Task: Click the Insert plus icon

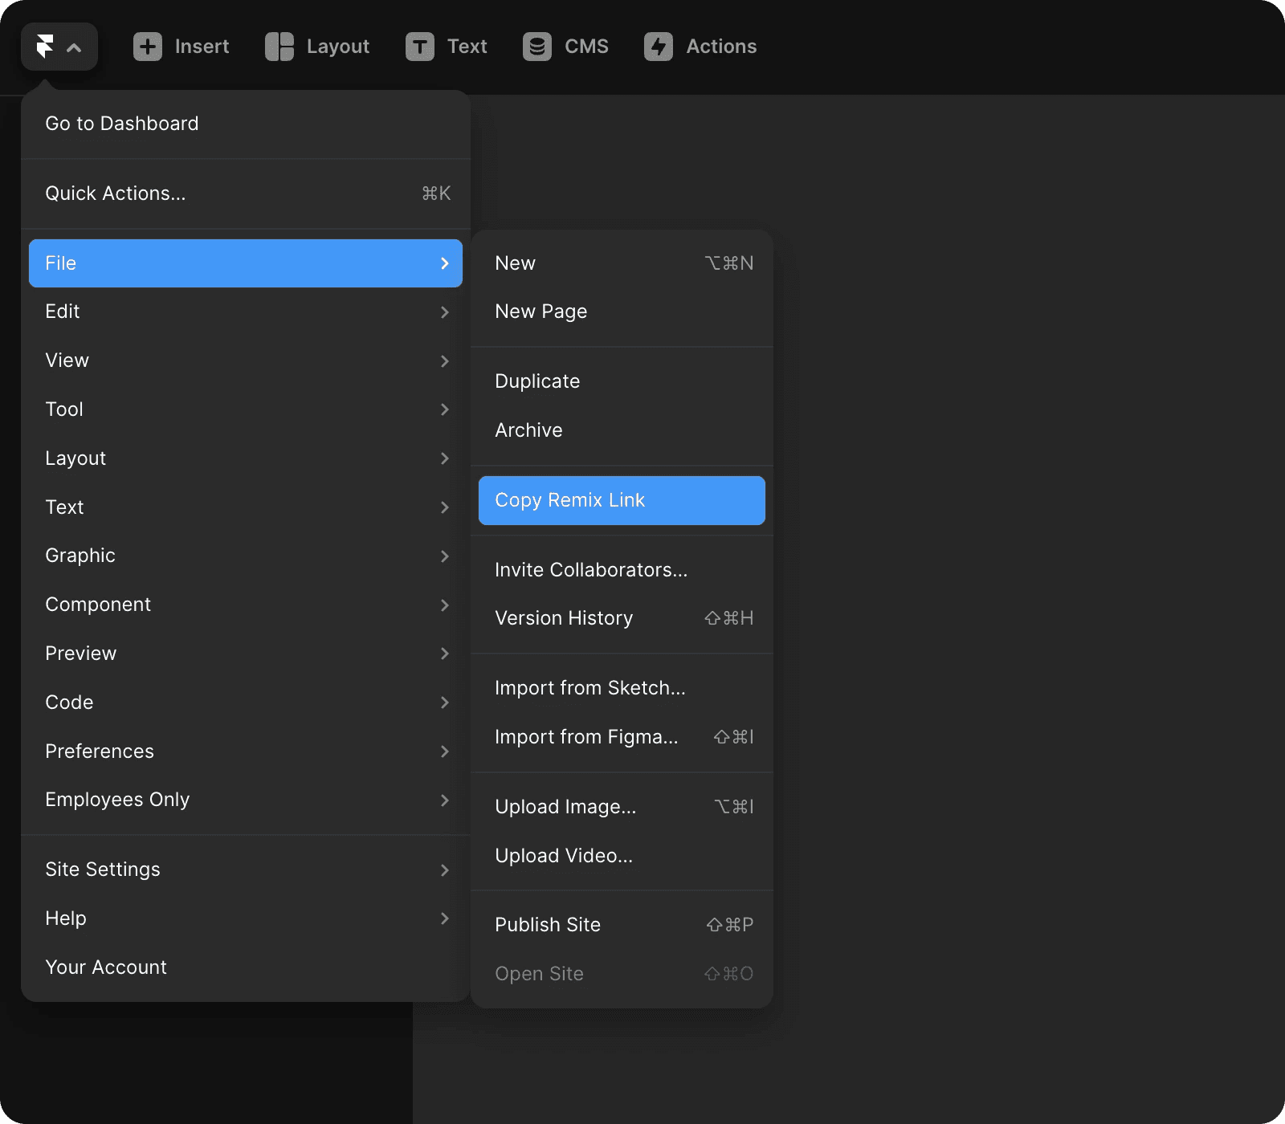Action: [148, 47]
